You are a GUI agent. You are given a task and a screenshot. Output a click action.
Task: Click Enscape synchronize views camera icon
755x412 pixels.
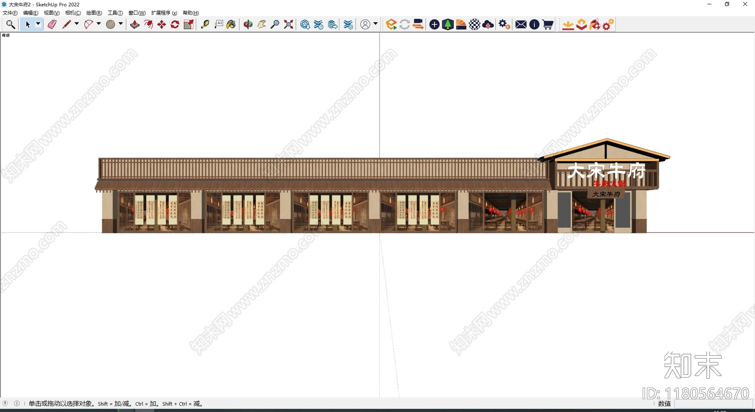coord(418,25)
